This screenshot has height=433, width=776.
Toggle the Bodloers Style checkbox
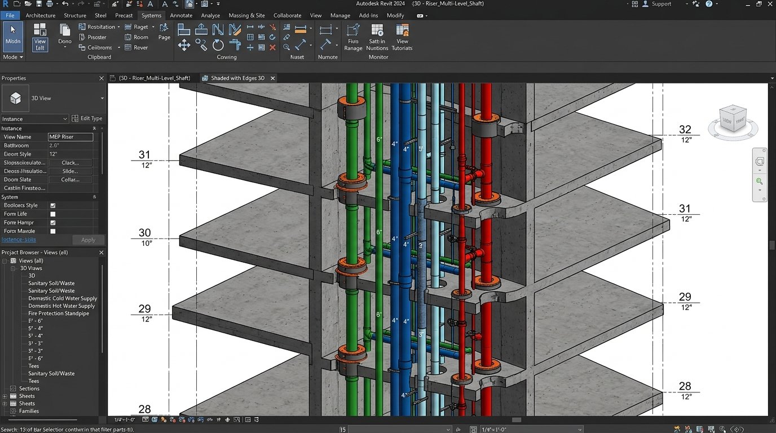click(53, 206)
